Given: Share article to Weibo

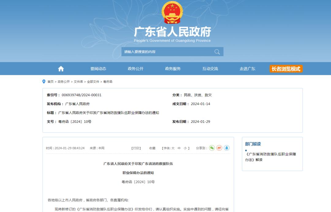Looking at the screenshot, I should click(219, 148).
